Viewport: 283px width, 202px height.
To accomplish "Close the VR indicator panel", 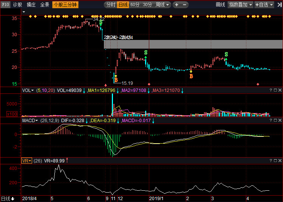I will point(280,161).
